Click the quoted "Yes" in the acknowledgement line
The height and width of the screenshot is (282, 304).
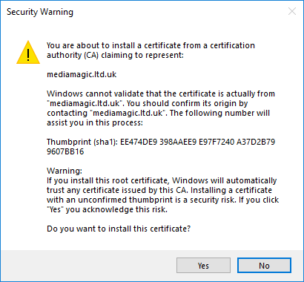click(56, 209)
